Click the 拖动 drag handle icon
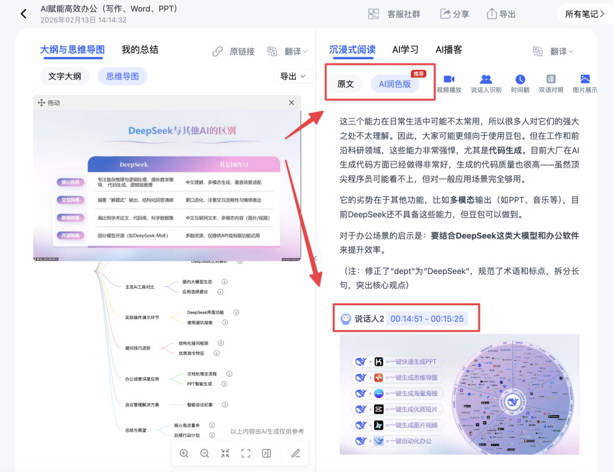 click(41, 103)
